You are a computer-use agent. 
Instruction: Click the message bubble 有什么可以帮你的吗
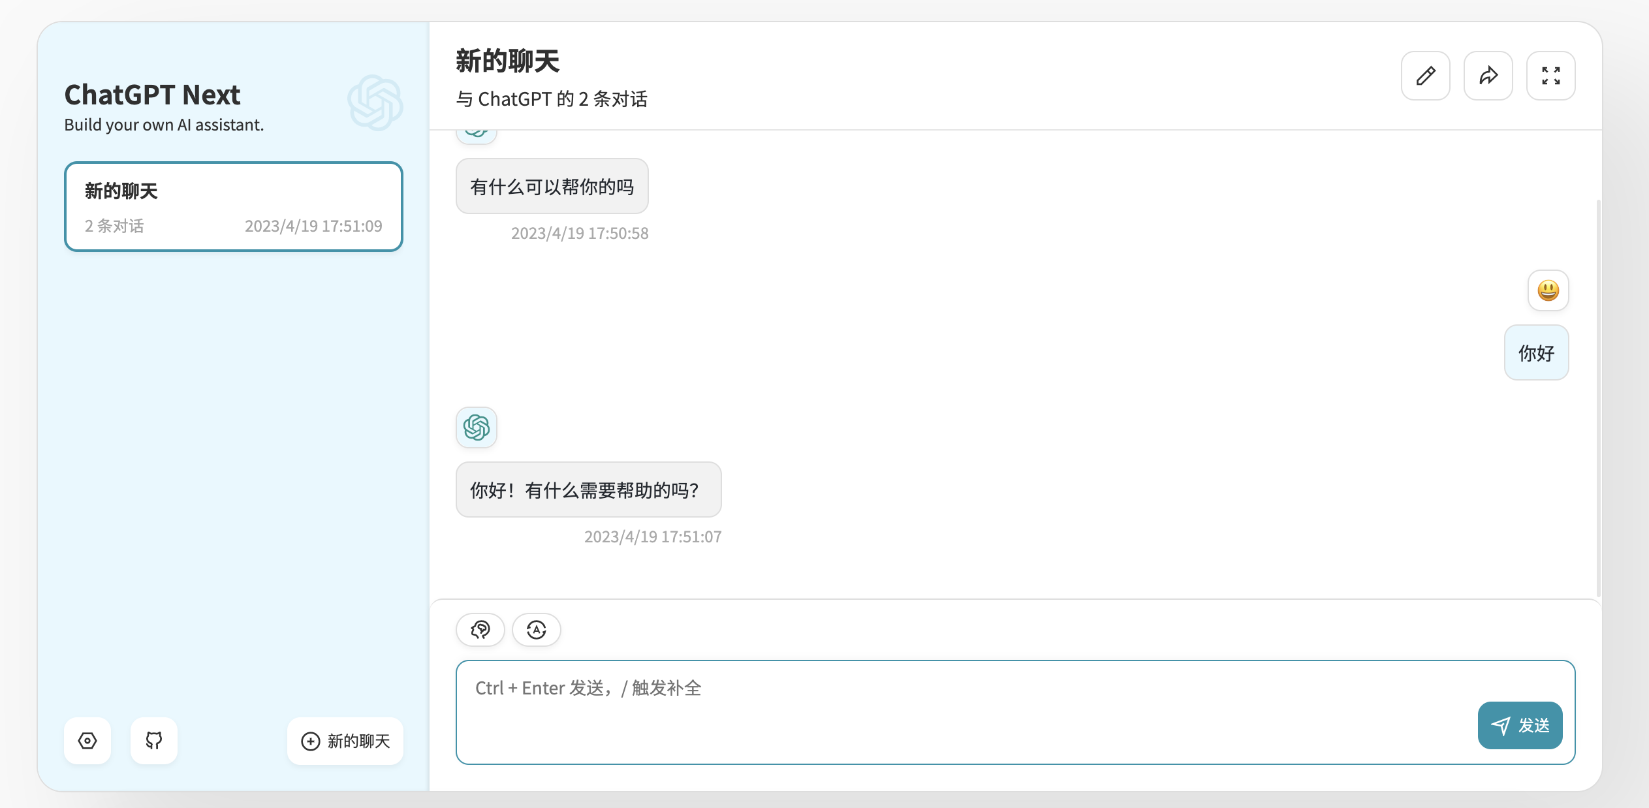(552, 186)
